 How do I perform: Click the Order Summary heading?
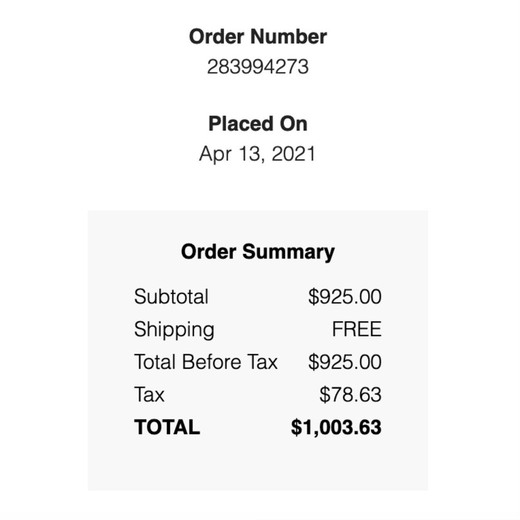258,252
